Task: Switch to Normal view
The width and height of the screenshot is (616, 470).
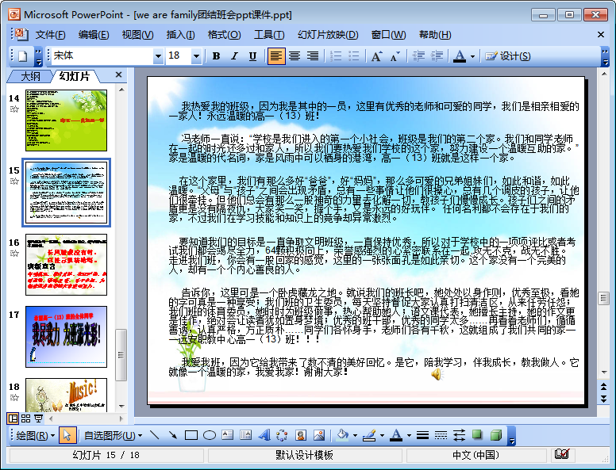Action: (13, 418)
